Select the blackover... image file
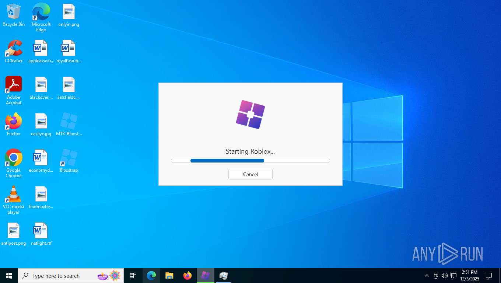Screen dimensions: 501x283 click(x=41, y=88)
